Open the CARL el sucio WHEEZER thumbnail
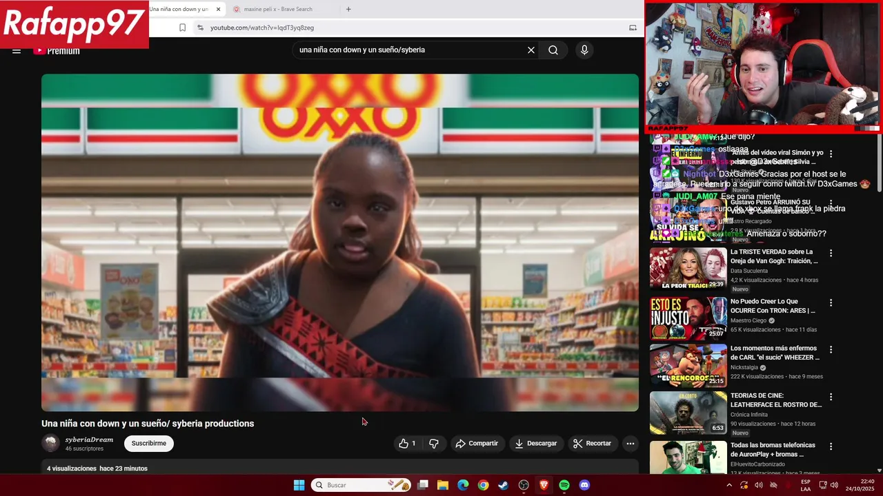Image resolution: width=883 pixels, height=496 pixels. click(688, 365)
